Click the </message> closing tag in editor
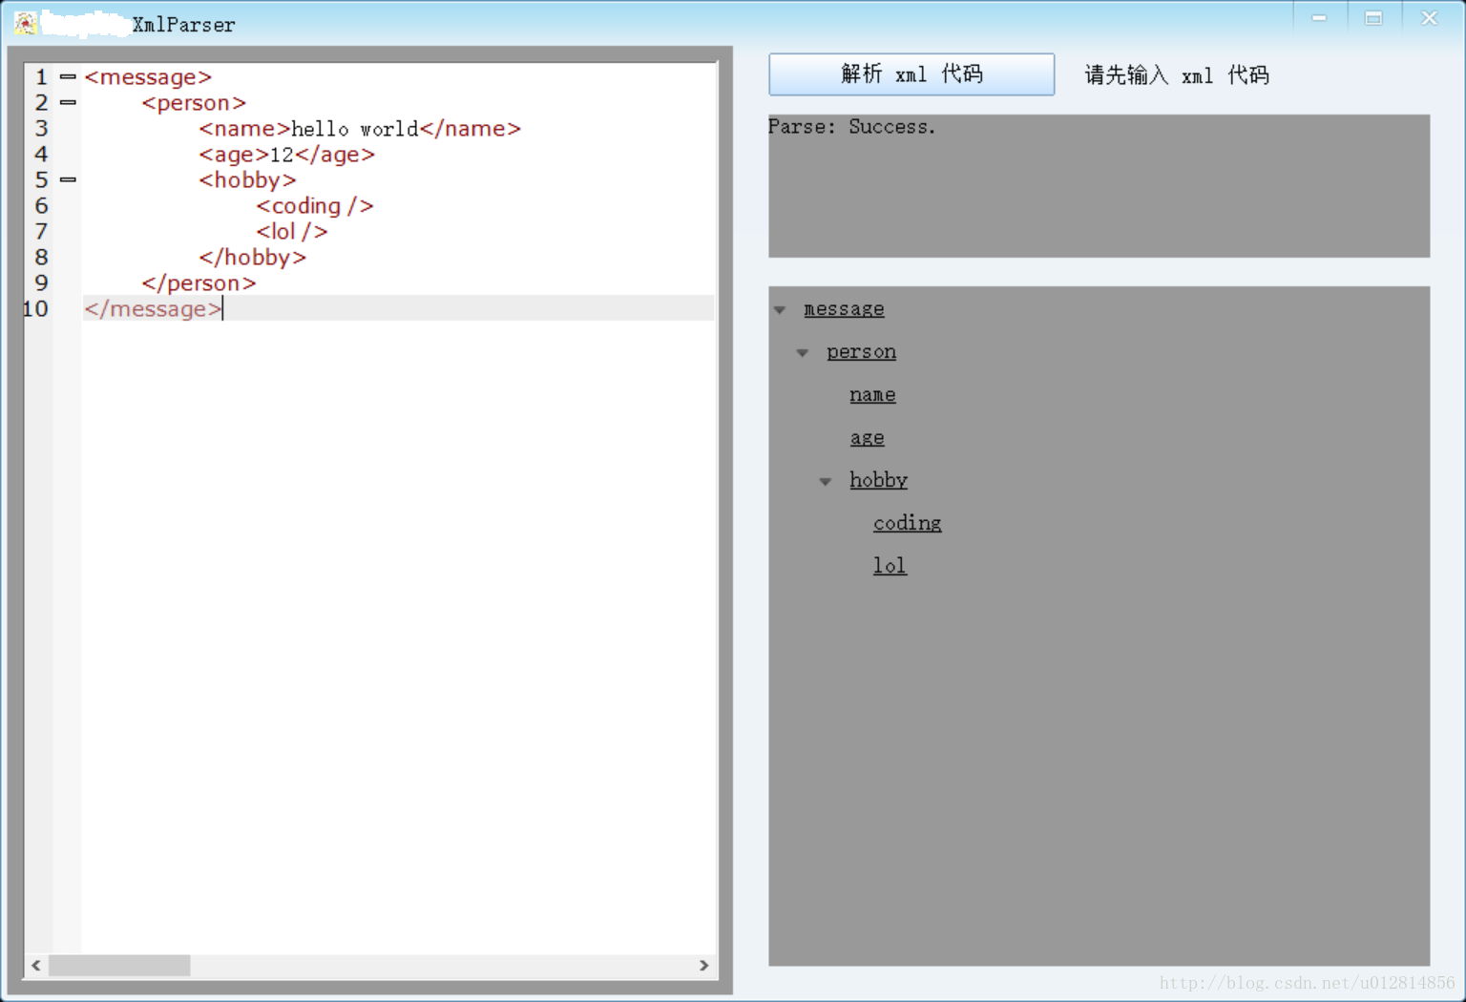Image resolution: width=1466 pixels, height=1002 pixels. coord(153,309)
